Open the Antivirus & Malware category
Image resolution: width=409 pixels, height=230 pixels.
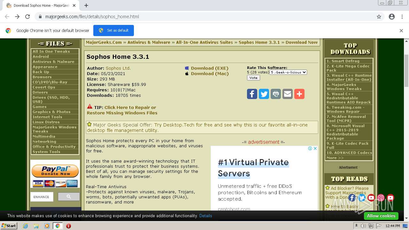pos(53,62)
